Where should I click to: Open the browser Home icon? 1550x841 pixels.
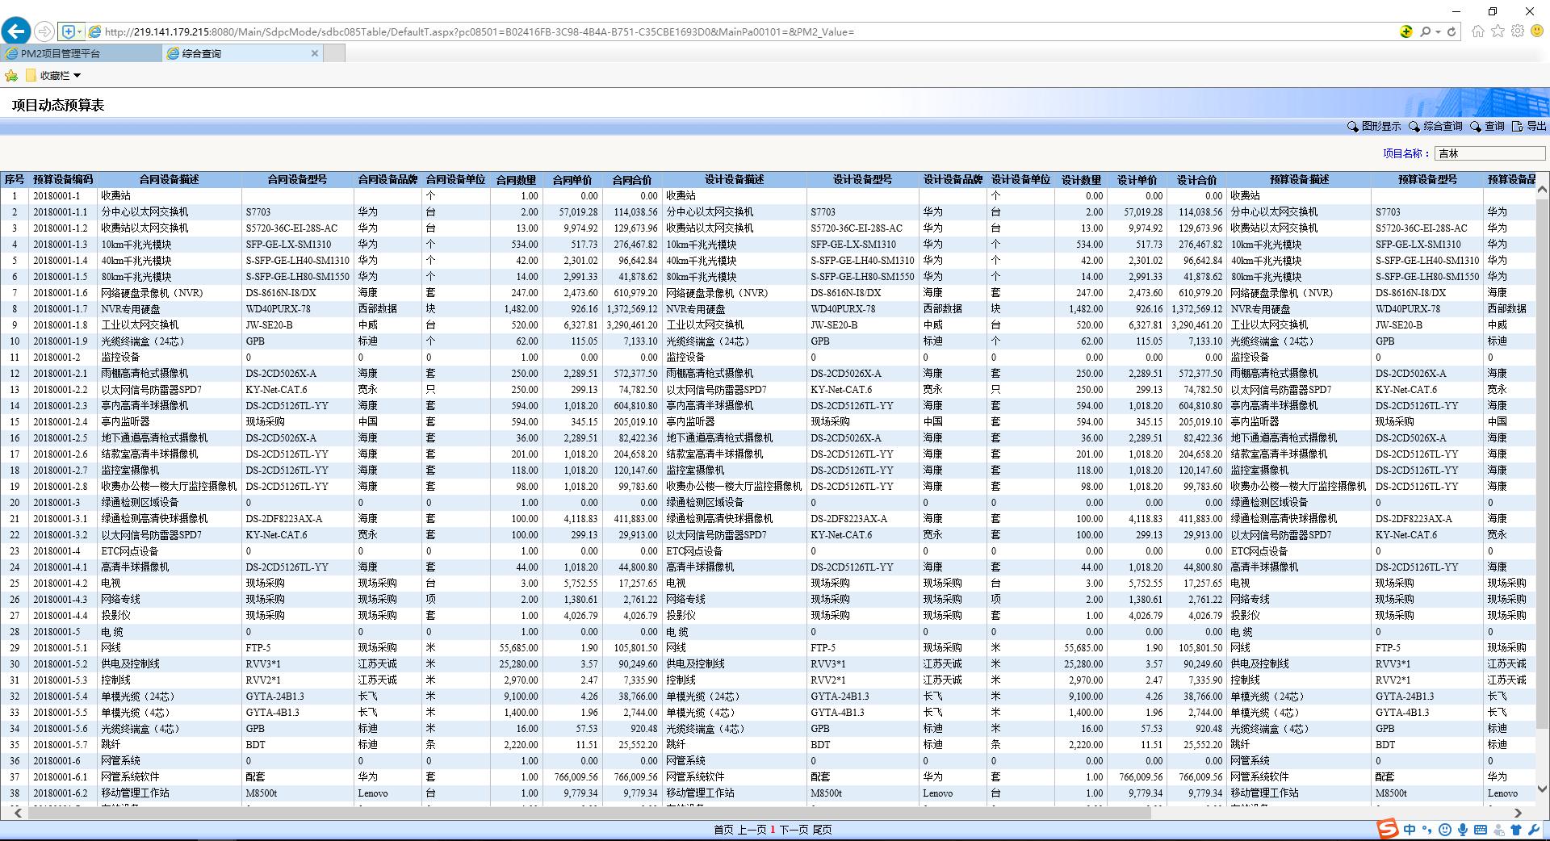[x=1478, y=31]
